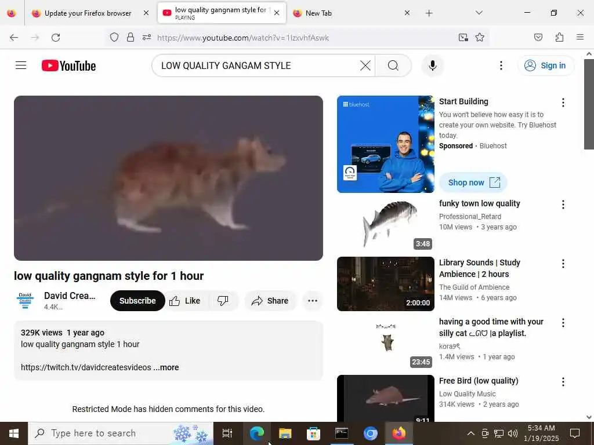Screen dimensions: 594x445
Task: Open Task View from the taskbar
Action: point(227,433)
